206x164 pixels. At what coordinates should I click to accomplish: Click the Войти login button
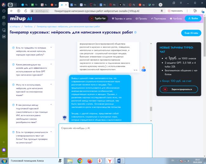[x=193, y=19]
